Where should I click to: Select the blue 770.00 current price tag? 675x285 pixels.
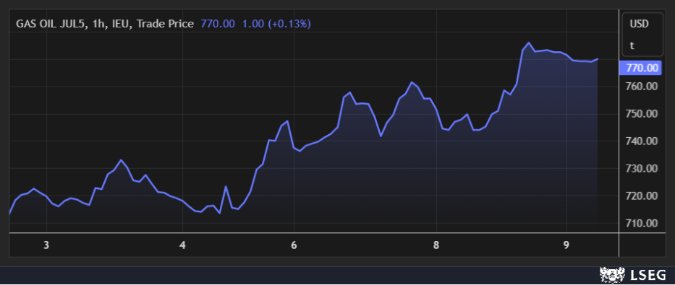tap(640, 68)
